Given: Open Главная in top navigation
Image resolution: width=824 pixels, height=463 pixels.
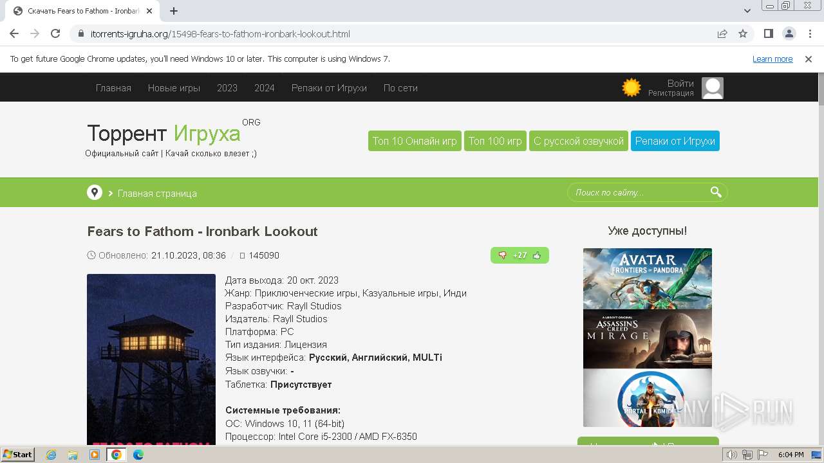Looking at the screenshot, I should pos(113,88).
